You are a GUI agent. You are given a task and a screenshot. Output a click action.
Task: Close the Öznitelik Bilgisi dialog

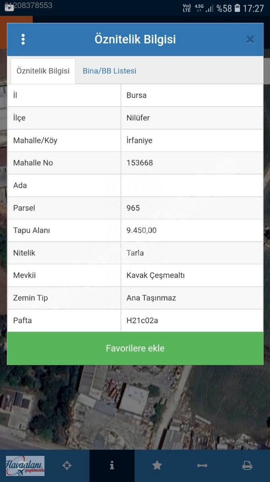(x=250, y=39)
